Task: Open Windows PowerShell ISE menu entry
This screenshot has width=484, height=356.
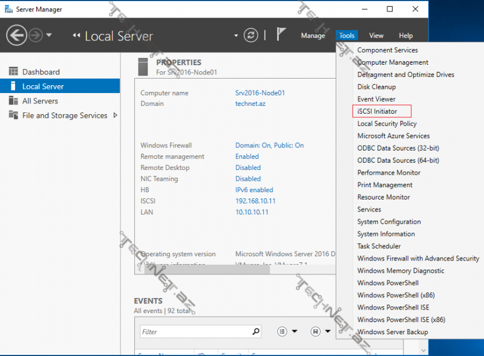Action: (393, 307)
